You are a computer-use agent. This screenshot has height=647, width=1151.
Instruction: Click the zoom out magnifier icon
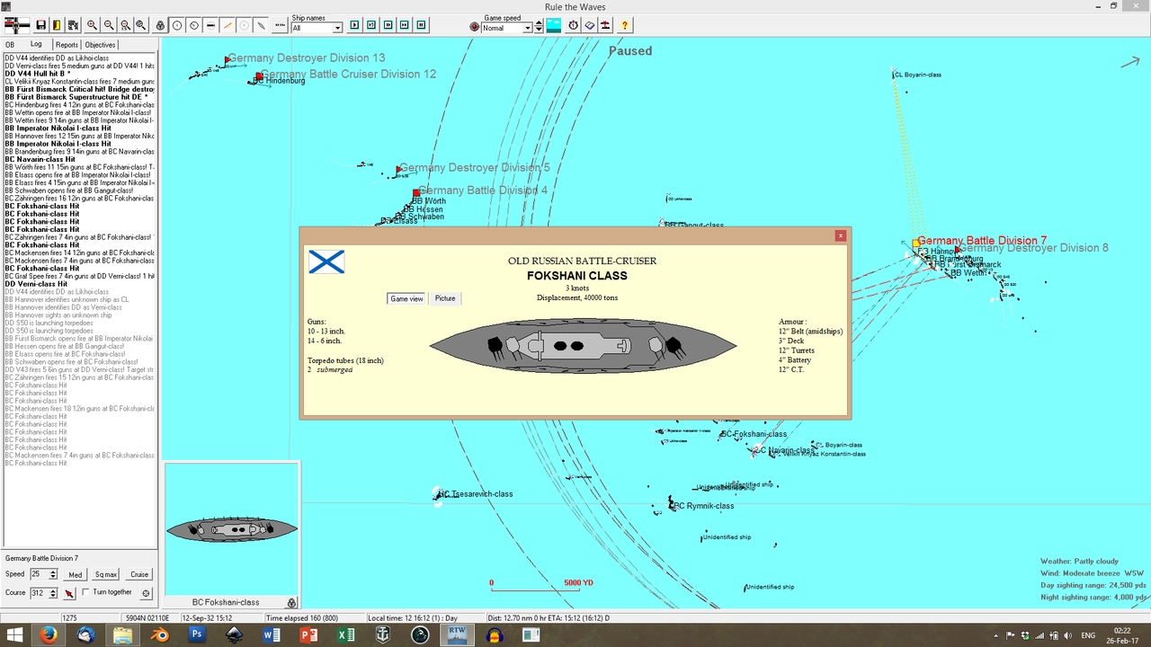(108, 25)
